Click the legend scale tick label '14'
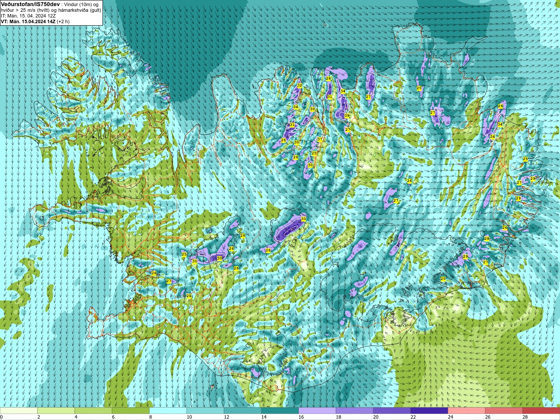This screenshot has width=560, height=420. click(264, 417)
